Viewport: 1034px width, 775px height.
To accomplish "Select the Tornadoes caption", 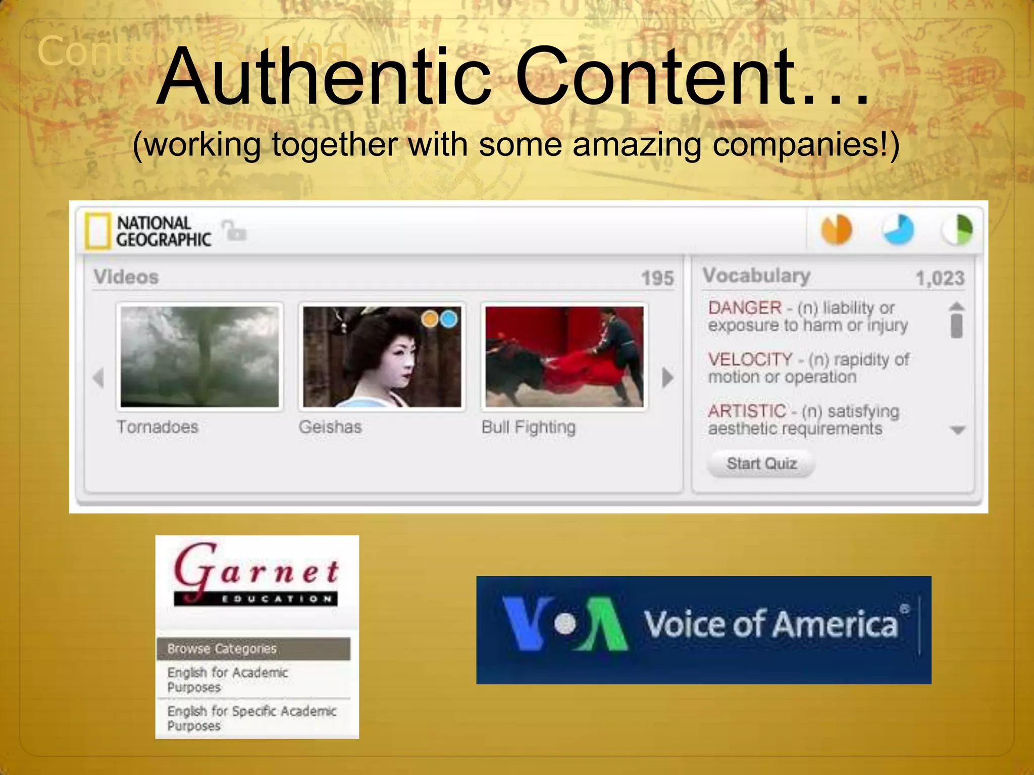I will tap(158, 427).
